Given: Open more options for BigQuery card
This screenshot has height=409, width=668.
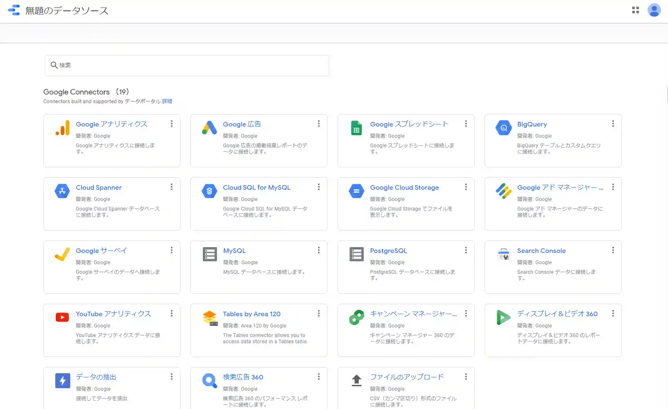Looking at the screenshot, I should click(x=613, y=124).
